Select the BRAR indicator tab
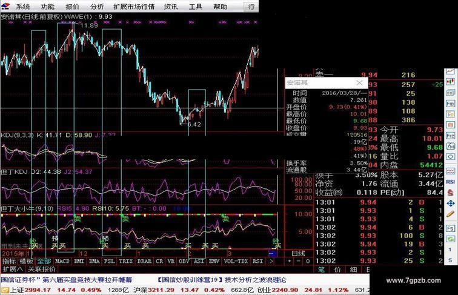This screenshot has height=295, width=458. (x=144, y=261)
